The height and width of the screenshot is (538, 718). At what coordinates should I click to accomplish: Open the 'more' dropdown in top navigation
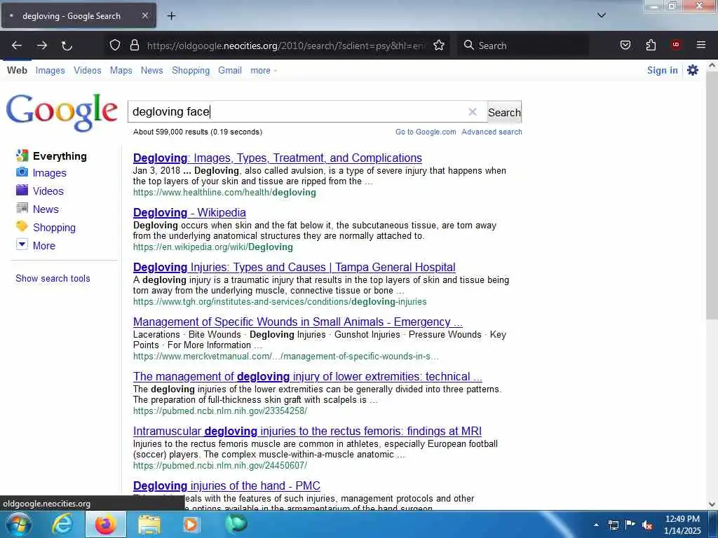[x=264, y=71]
